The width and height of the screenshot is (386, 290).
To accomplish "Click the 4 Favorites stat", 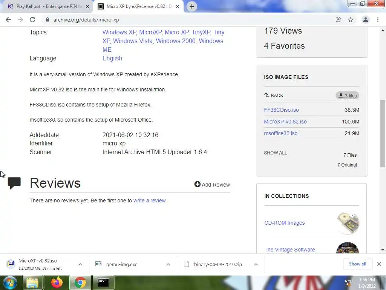I will [x=284, y=46].
